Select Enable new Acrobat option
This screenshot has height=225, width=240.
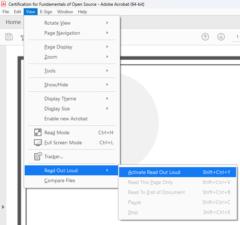click(66, 119)
